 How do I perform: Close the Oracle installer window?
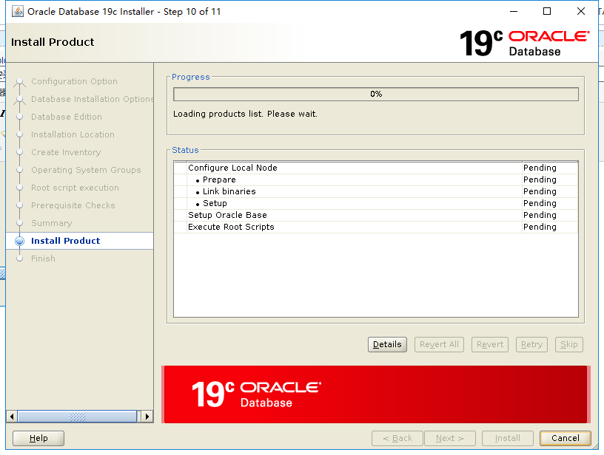point(581,11)
